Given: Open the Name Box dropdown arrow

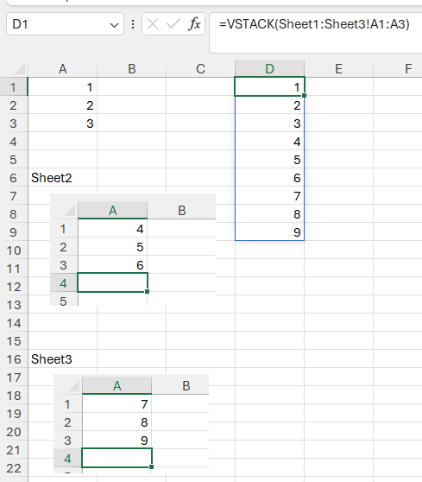Looking at the screenshot, I should click(114, 25).
